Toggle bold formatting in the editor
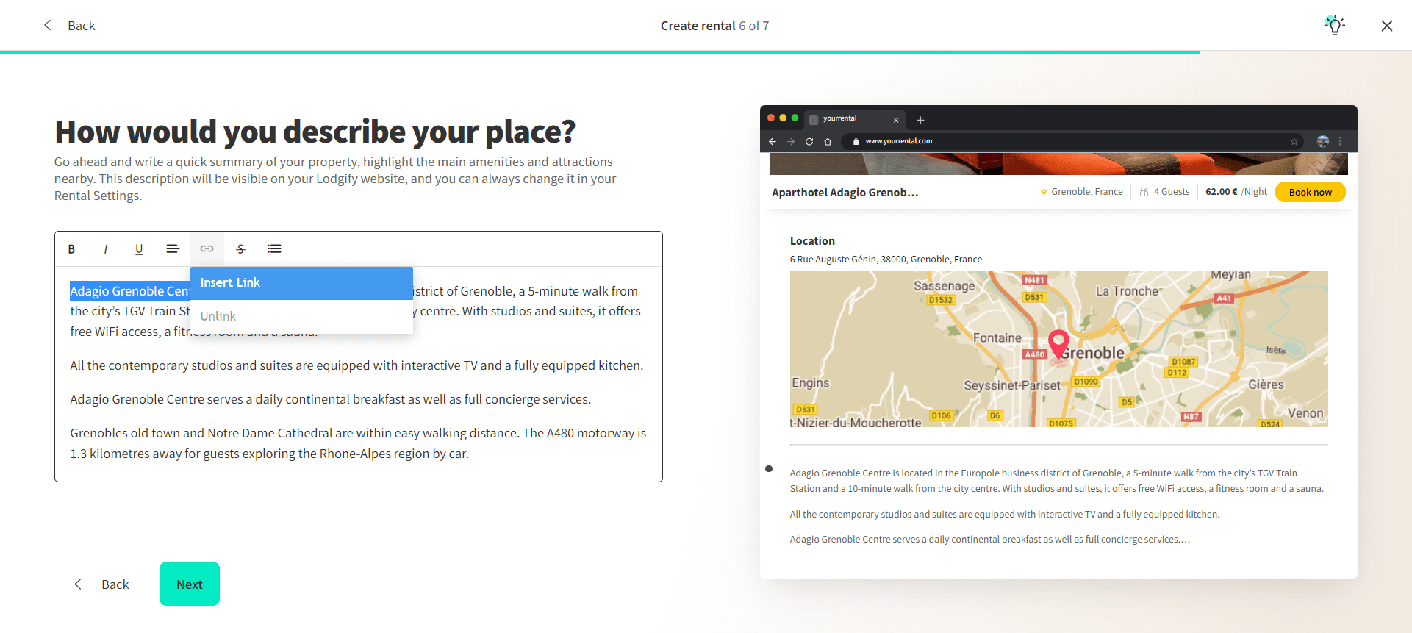 click(71, 249)
